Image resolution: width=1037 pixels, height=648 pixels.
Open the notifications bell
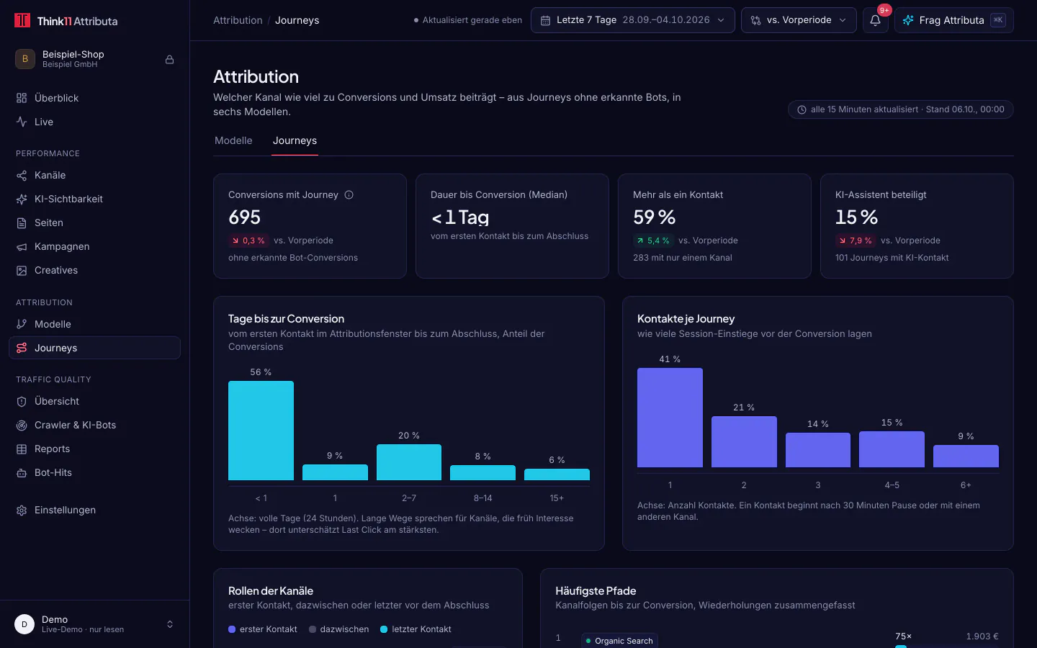pyautogui.click(x=875, y=20)
